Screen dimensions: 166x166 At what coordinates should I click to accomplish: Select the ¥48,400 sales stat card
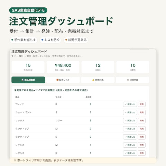(63, 67)
